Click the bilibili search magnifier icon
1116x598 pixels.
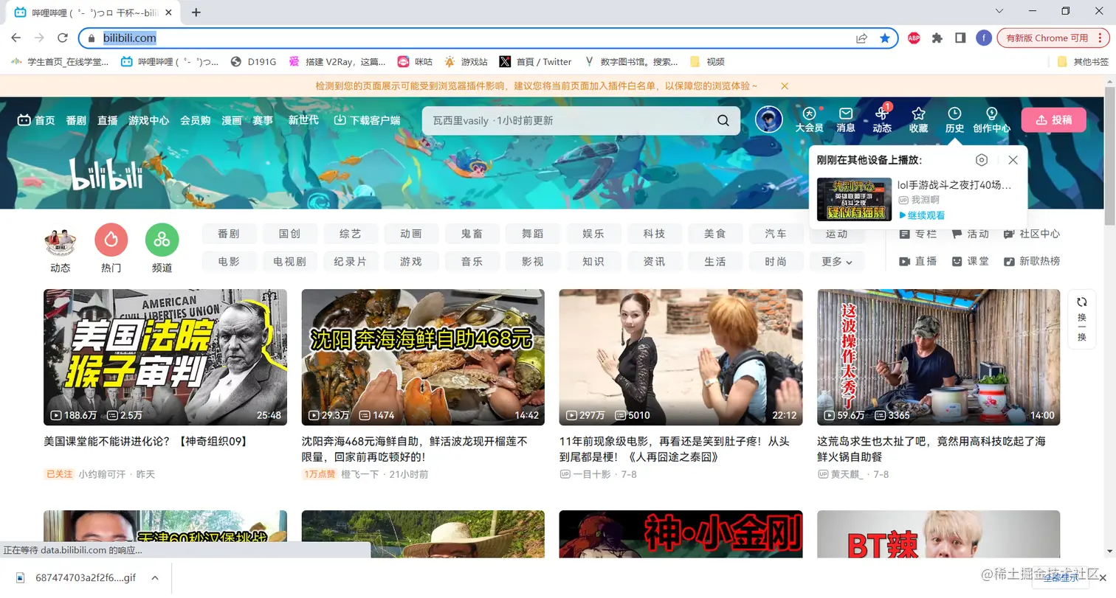[x=723, y=121]
